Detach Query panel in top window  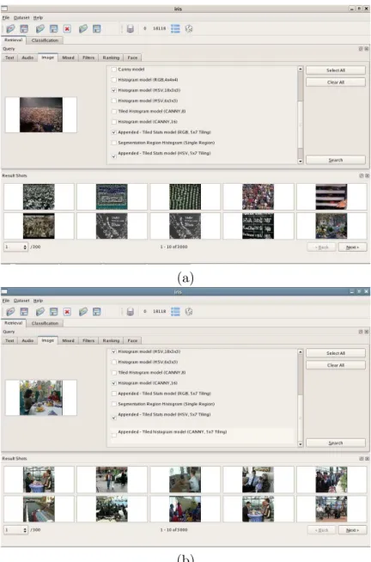(361, 49)
